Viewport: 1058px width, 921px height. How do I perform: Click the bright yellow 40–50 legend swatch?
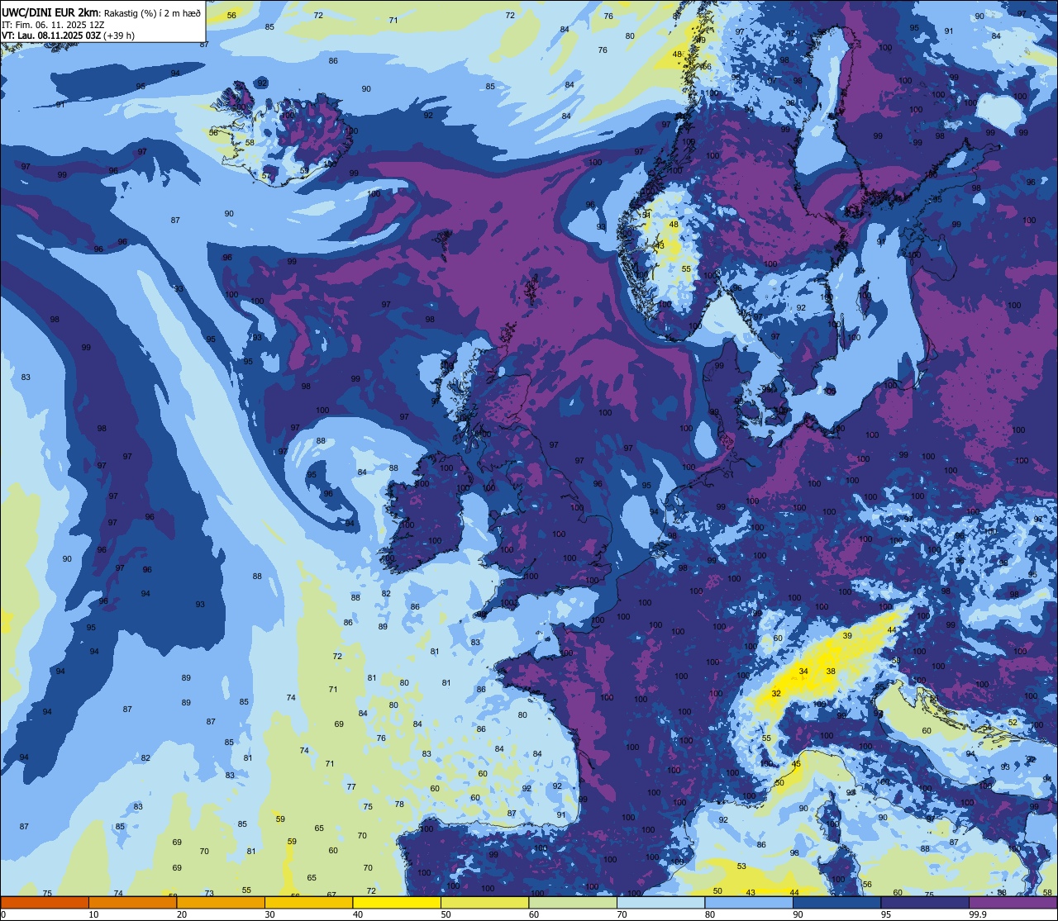[397, 903]
